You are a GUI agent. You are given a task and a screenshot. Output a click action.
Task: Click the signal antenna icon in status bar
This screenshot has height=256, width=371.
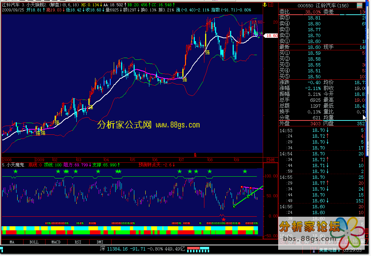click(314, 250)
